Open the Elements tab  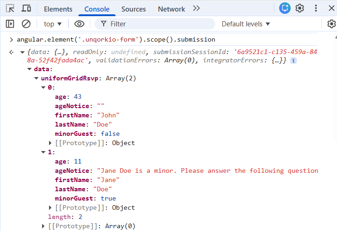point(58,9)
